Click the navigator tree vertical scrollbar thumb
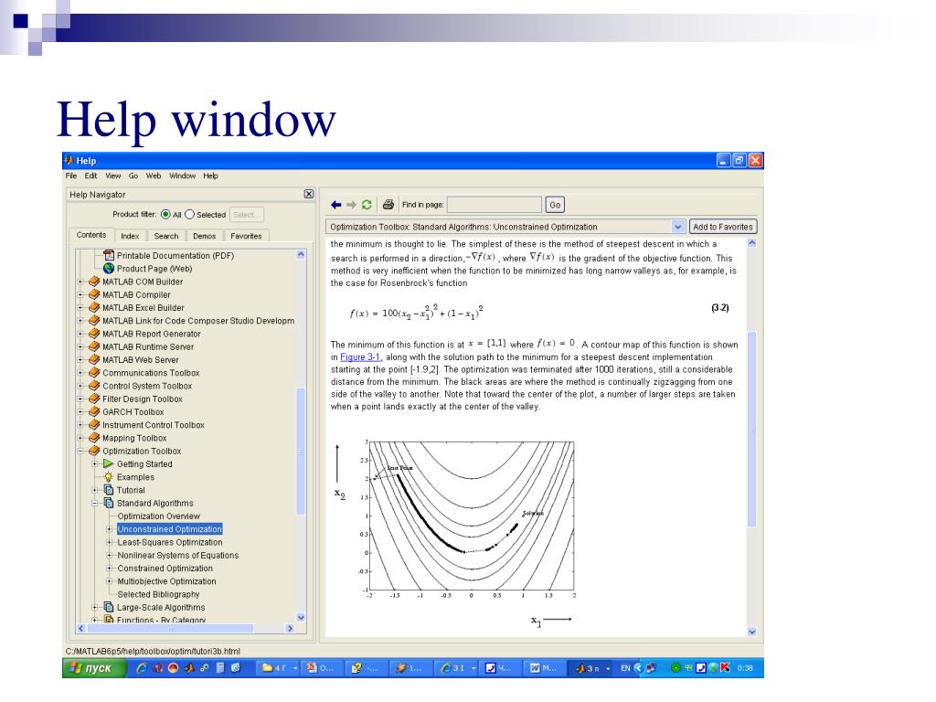 (x=301, y=451)
